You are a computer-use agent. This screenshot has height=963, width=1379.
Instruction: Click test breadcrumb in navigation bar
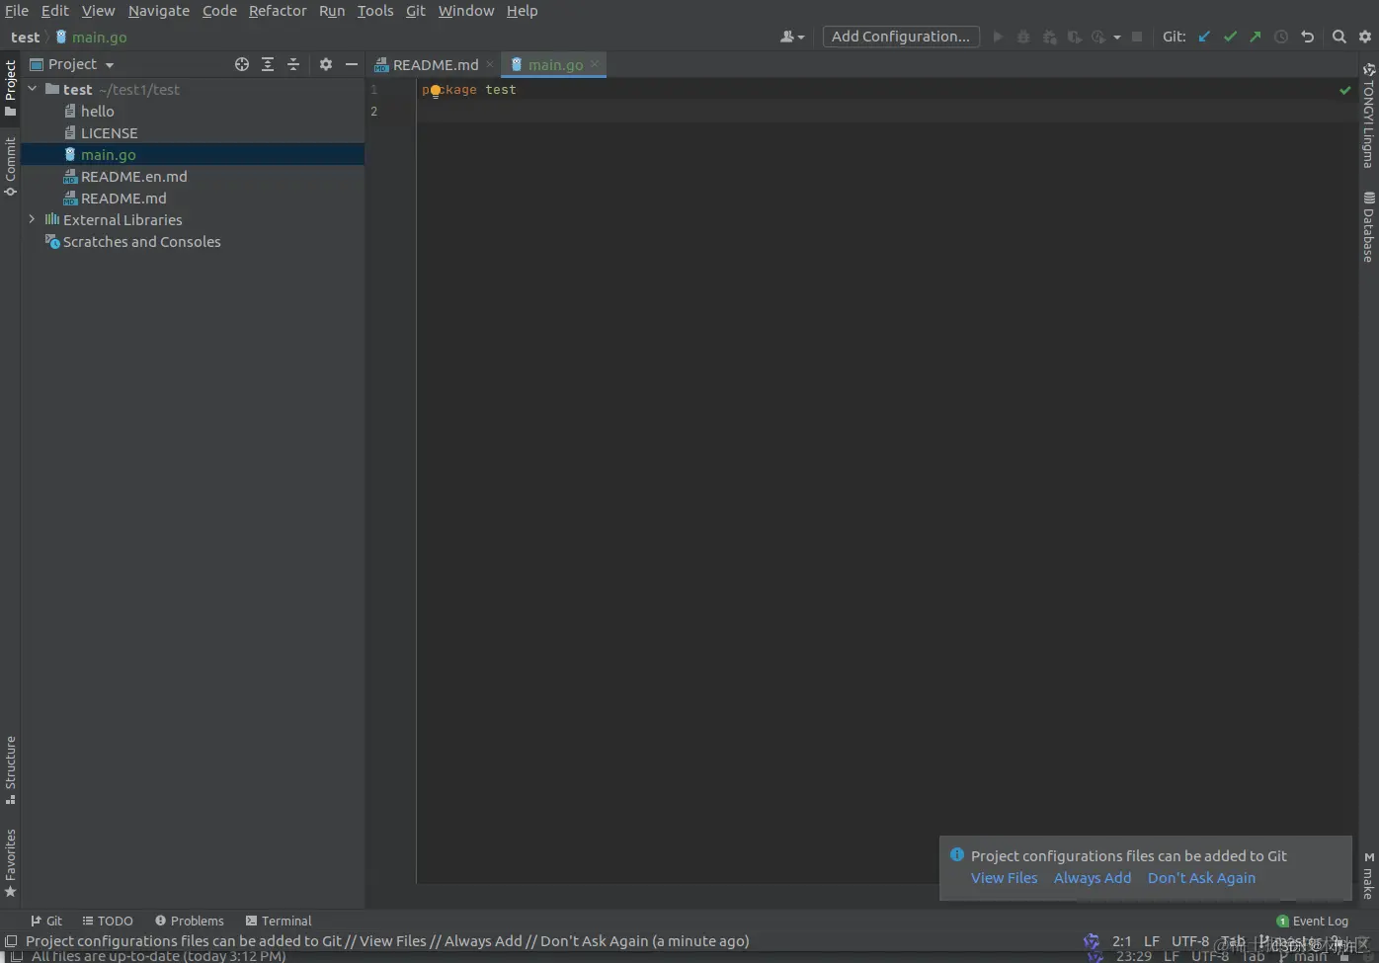click(x=26, y=38)
